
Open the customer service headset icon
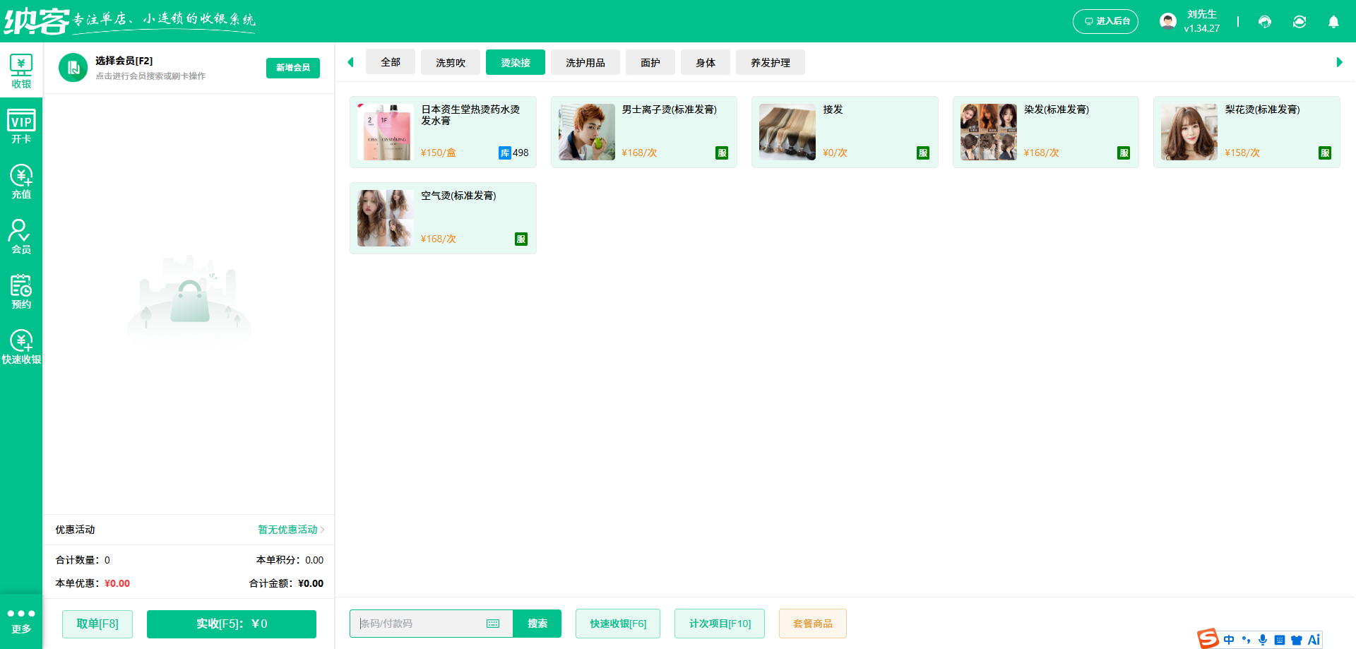pos(1264,22)
